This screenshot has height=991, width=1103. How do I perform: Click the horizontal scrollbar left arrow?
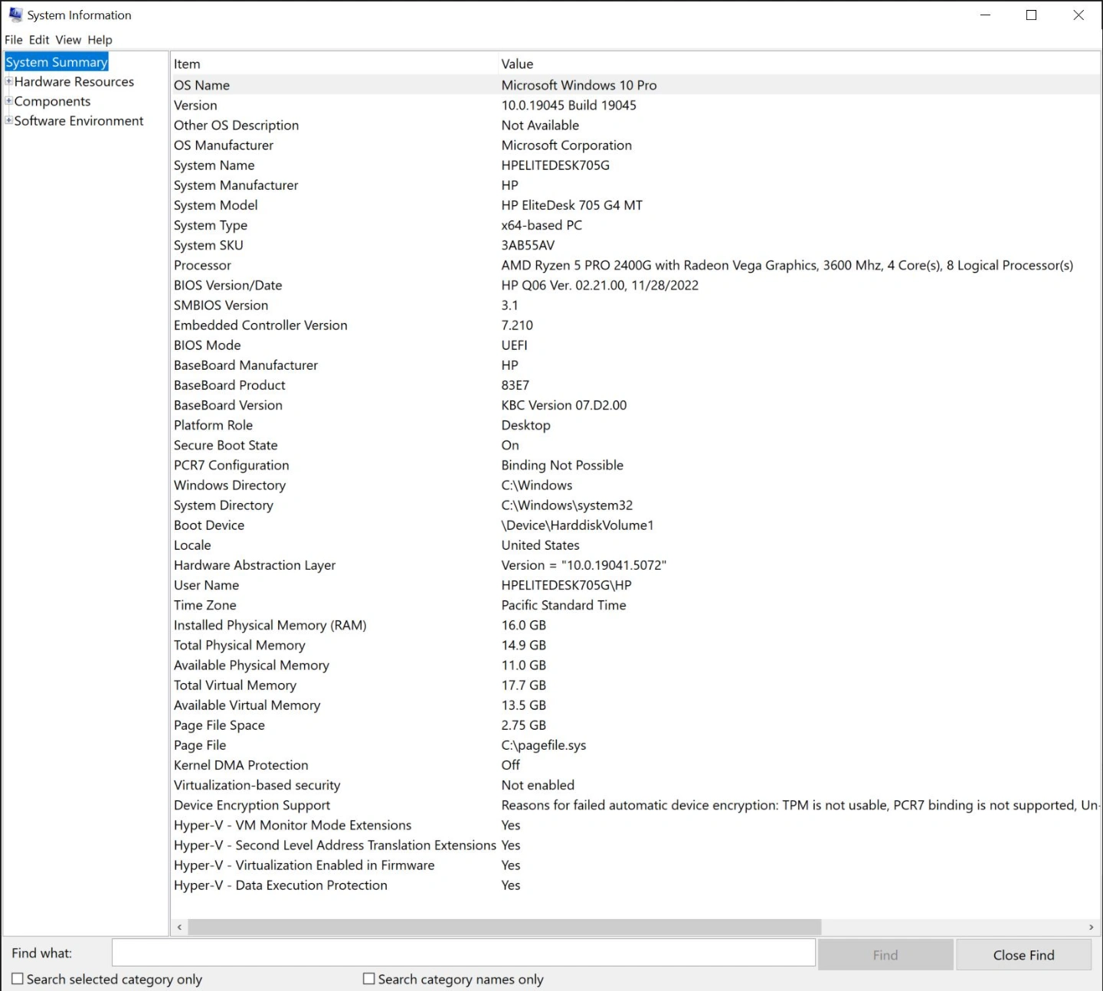(x=179, y=927)
